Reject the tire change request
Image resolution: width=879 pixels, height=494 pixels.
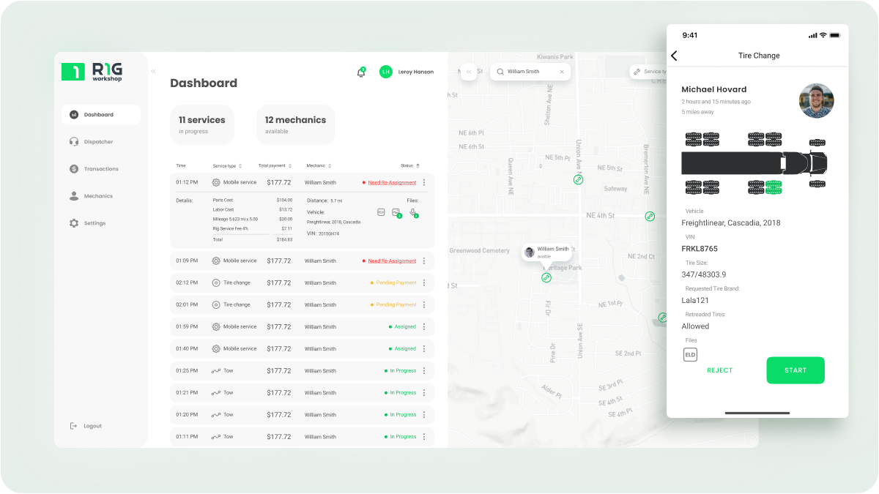[719, 370]
